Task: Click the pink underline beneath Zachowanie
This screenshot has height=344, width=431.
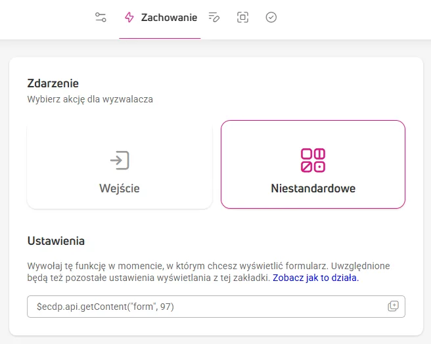Action: 160,38
